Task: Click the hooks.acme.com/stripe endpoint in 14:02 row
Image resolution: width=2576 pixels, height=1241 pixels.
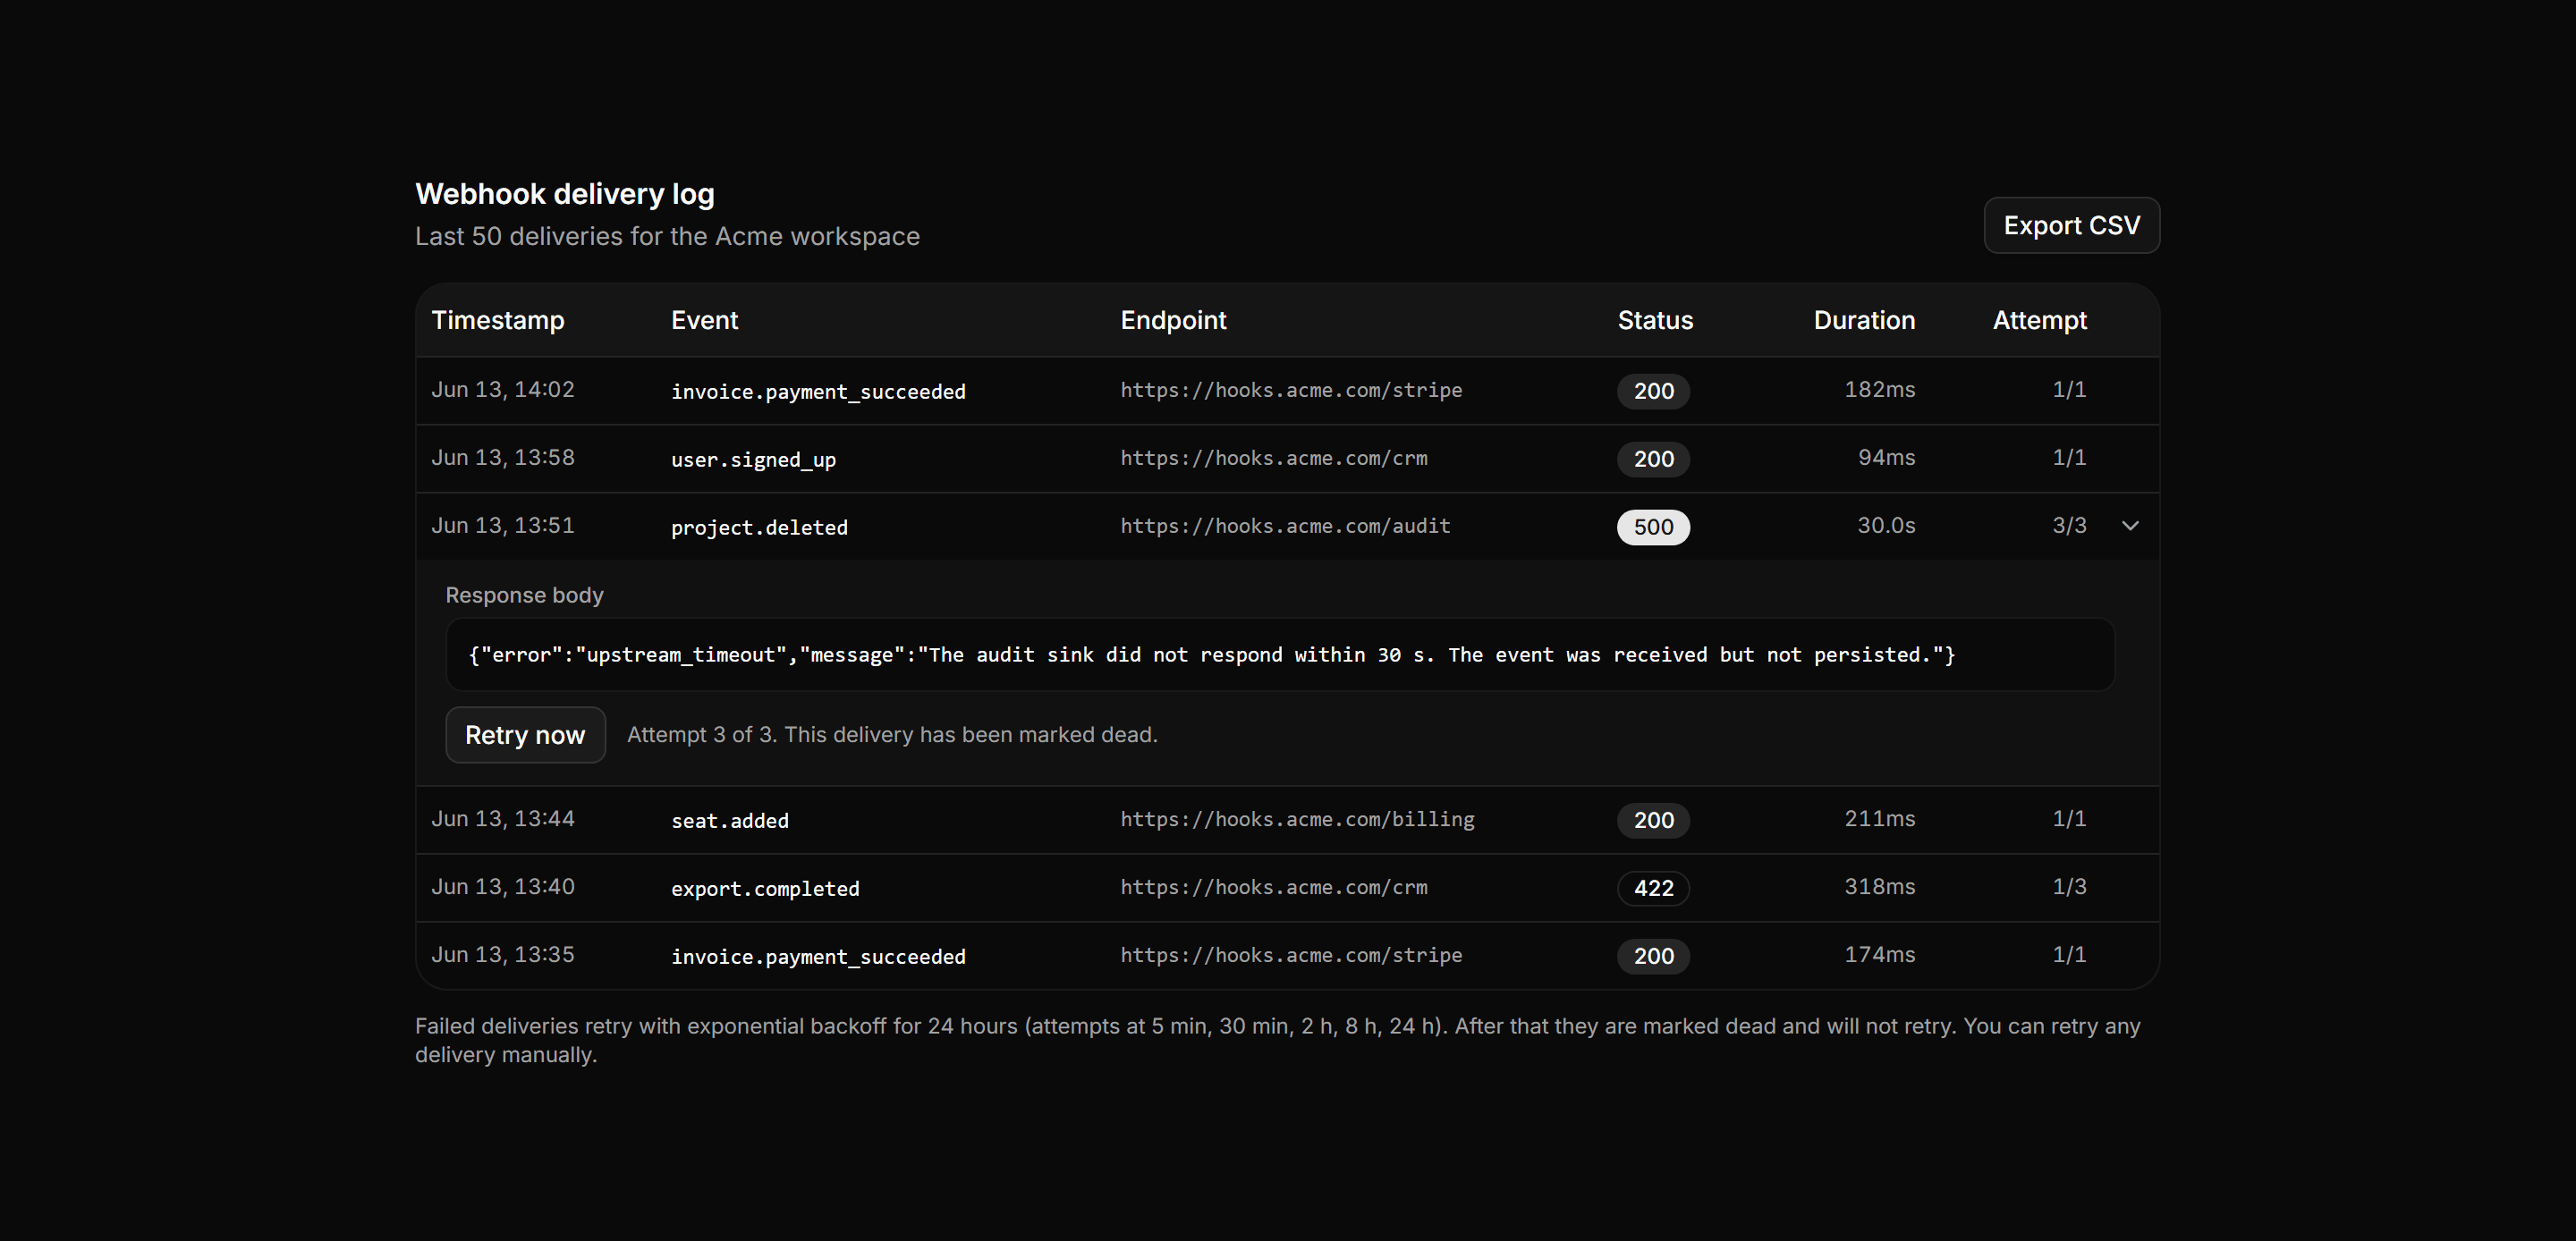Action: pyautogui.click(x=1291, y=390)
